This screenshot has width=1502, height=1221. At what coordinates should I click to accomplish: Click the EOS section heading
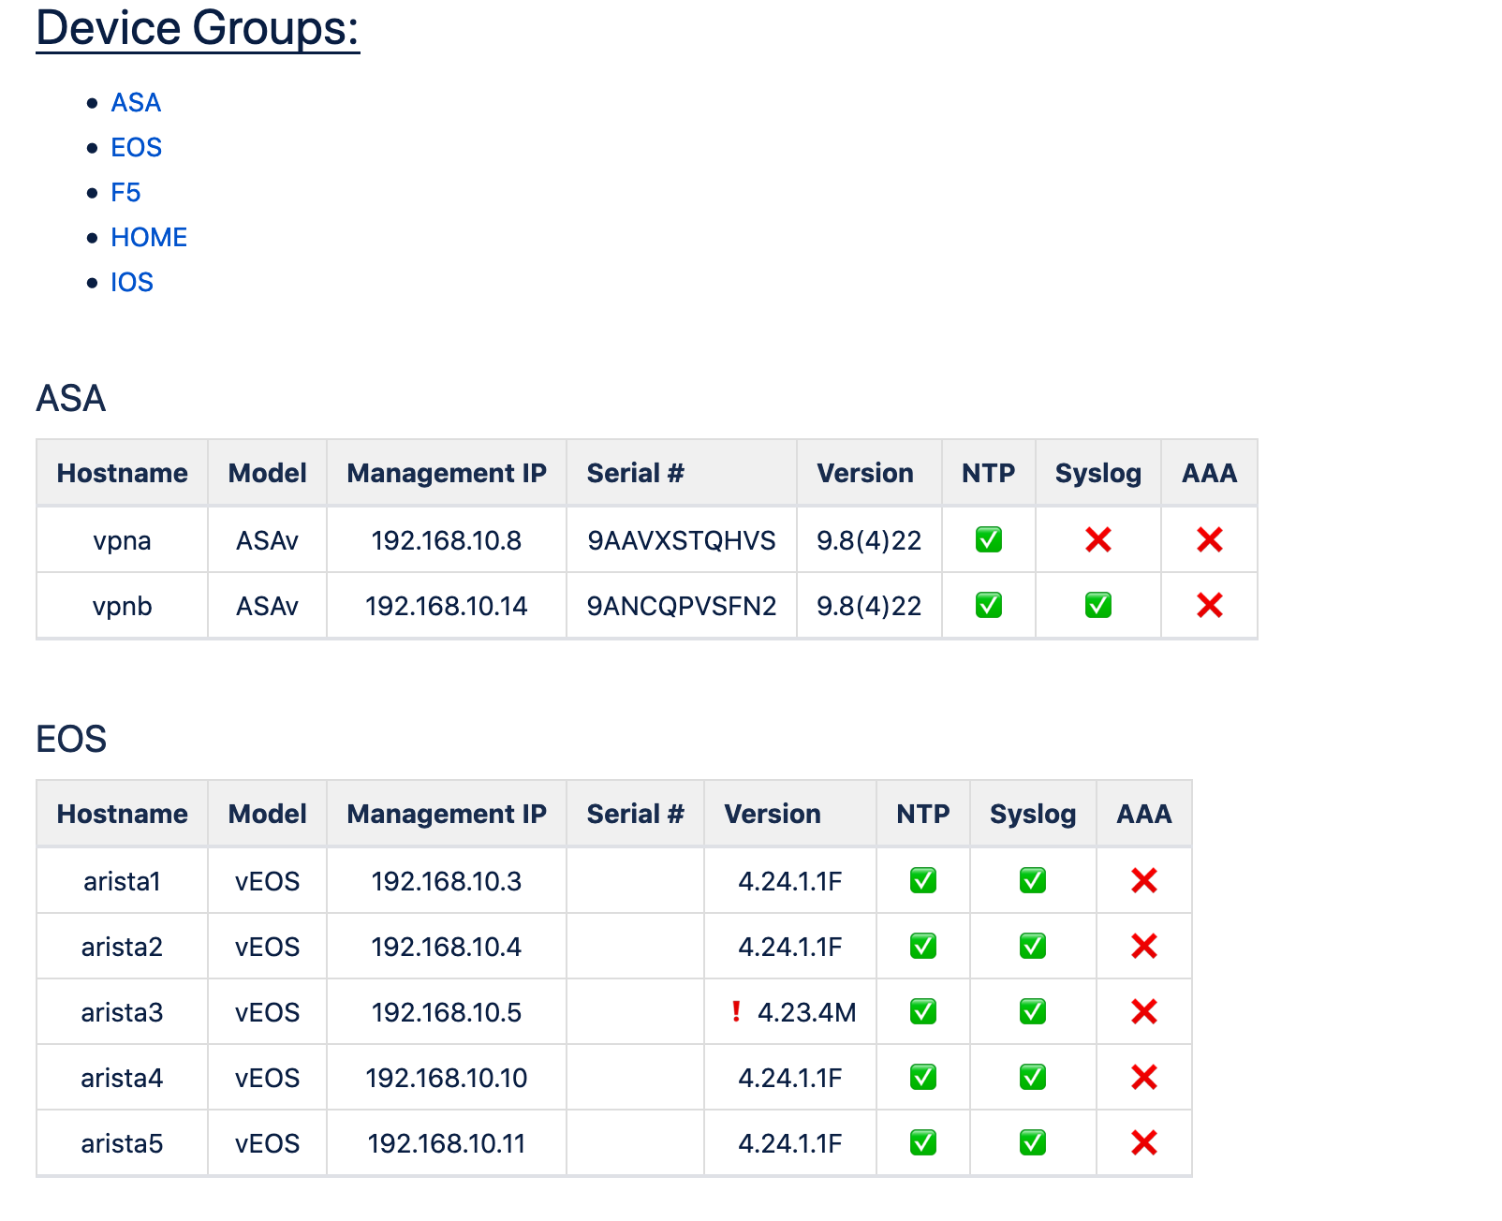[x=71, y=740]
